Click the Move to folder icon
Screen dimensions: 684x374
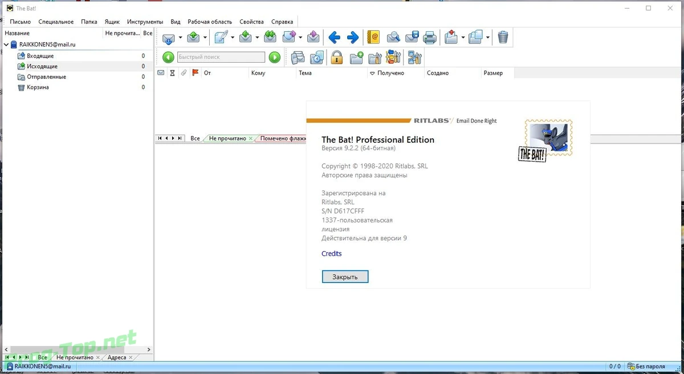(x=451, y=38)
